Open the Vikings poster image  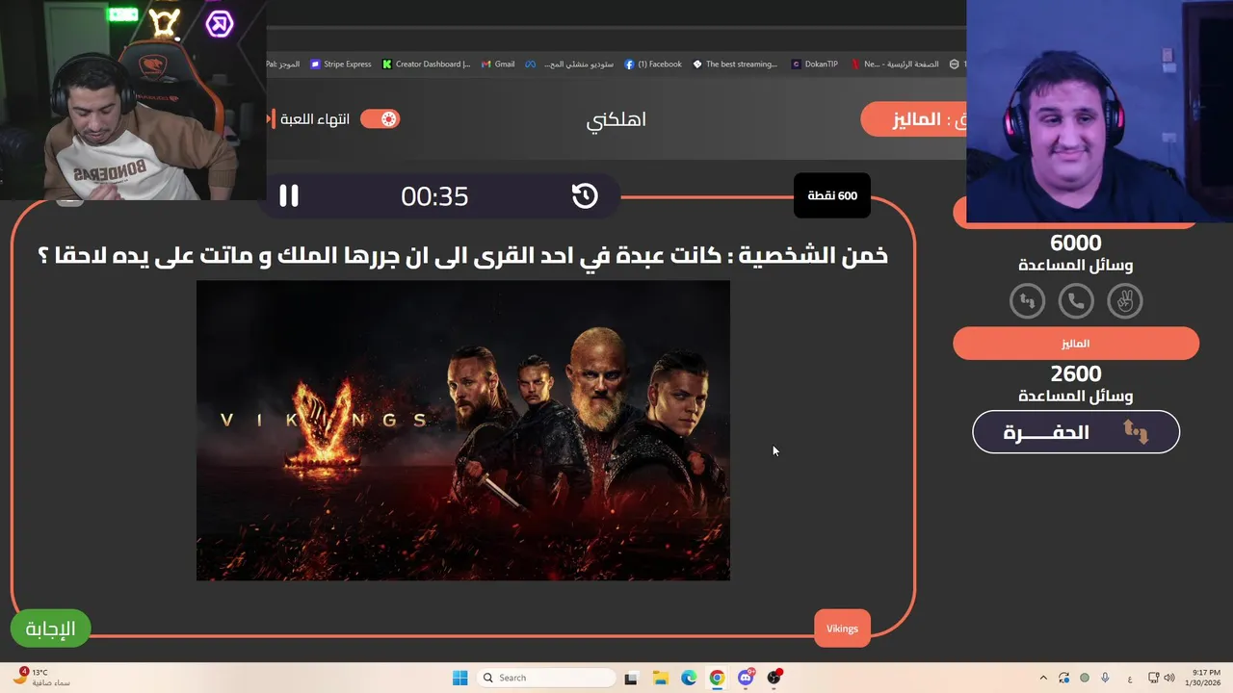pyautogui.click(x=463, y=430)
